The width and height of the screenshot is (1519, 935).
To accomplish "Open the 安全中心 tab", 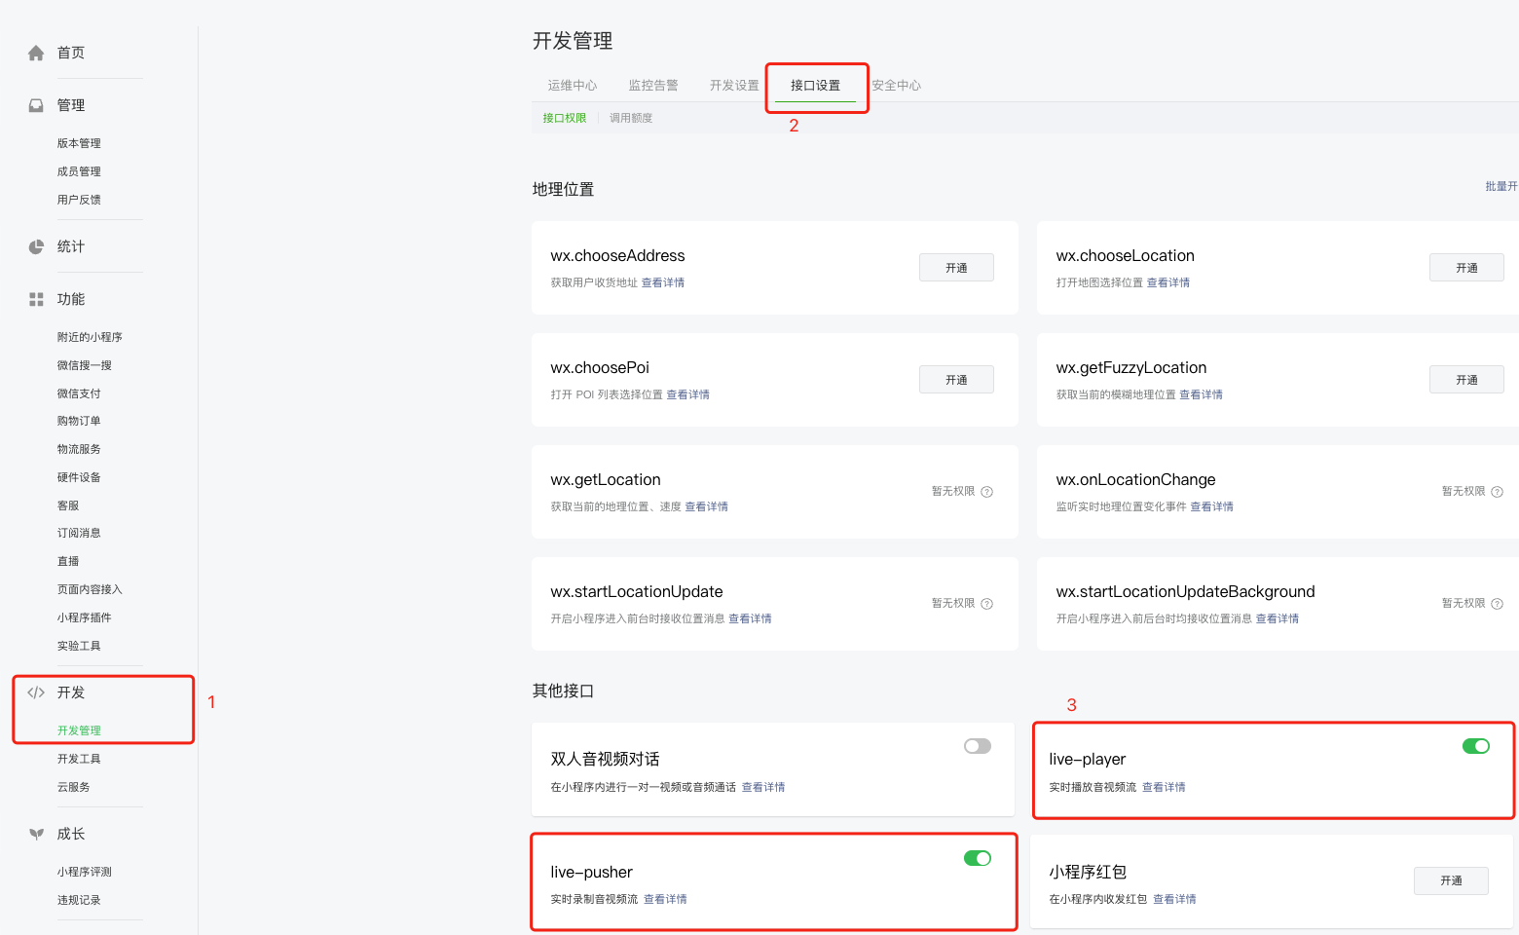I will [x=896, y=86].
